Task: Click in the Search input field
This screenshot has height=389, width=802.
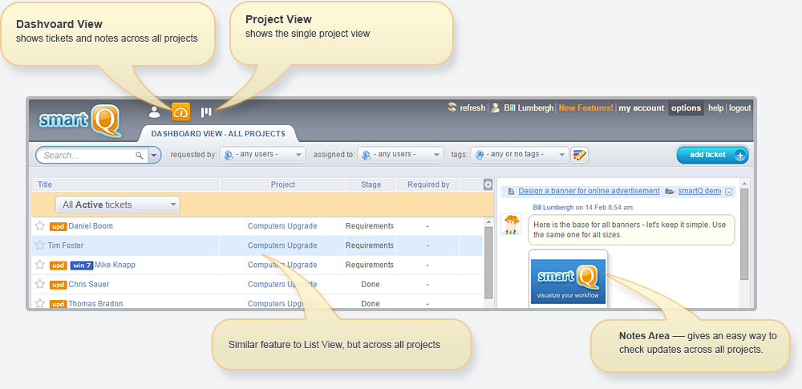Action: click(88, 155)
